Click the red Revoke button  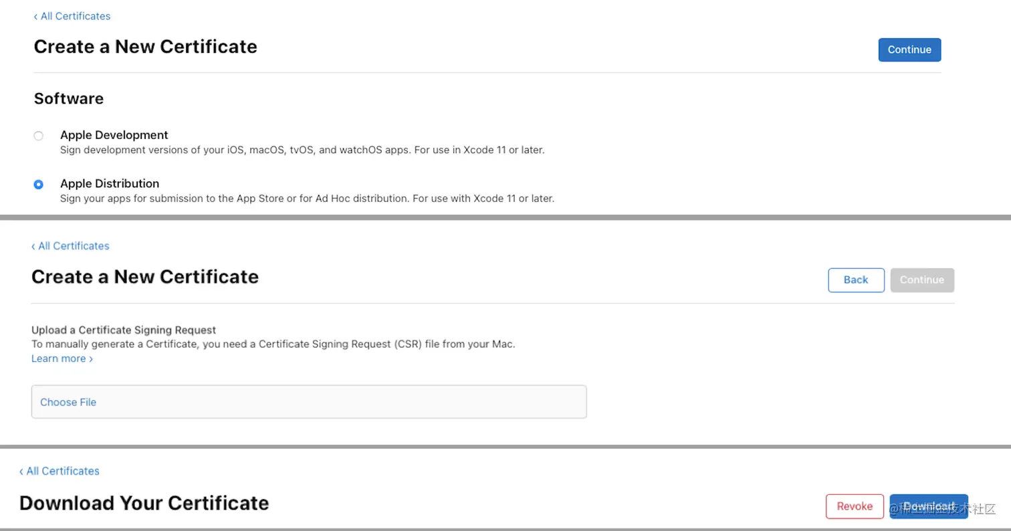(x=855, y=506)
